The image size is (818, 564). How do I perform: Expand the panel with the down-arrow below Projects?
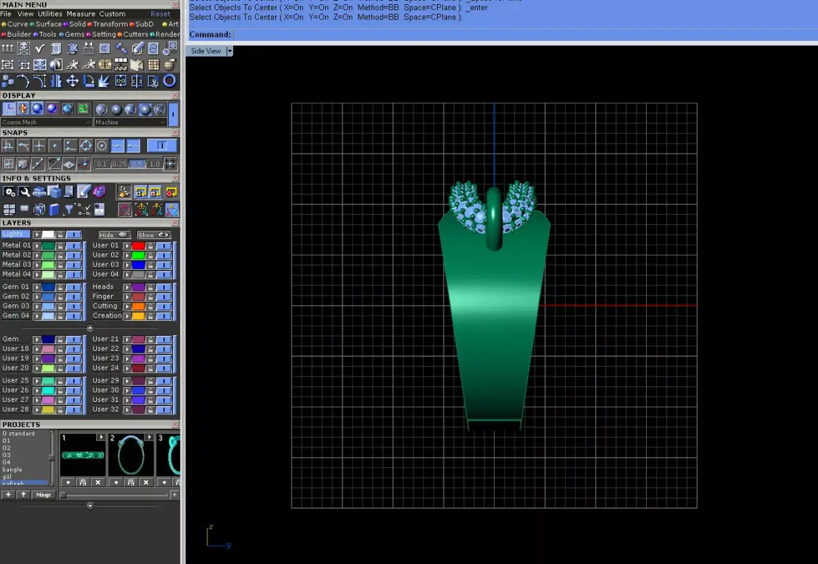pyautogui.click(x=90, y=506)
